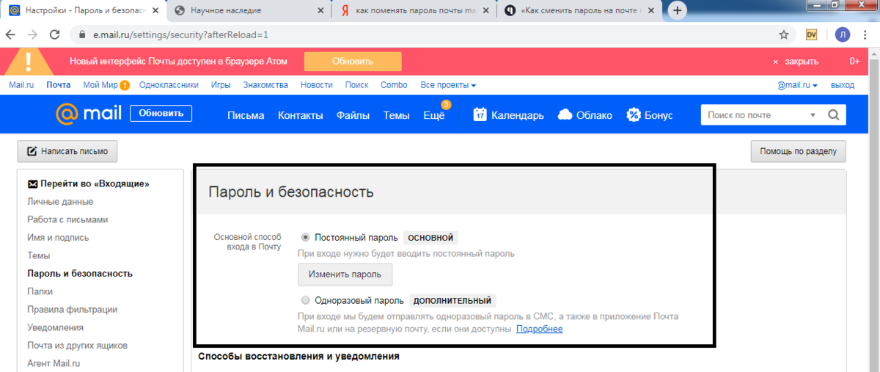The image size is (880, 372).
Task: Open Облако cloud icon
Action: (x=565, y=114)
